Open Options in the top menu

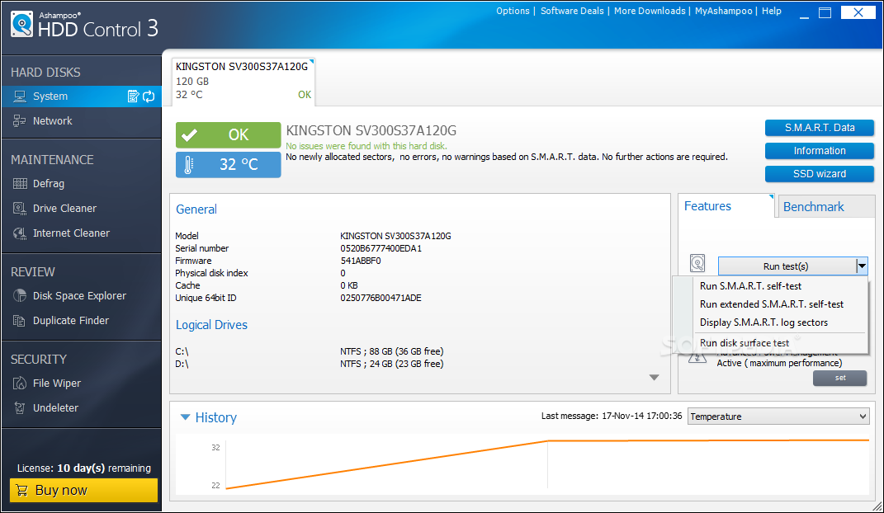pyautogui.click(x=513, y=11)
